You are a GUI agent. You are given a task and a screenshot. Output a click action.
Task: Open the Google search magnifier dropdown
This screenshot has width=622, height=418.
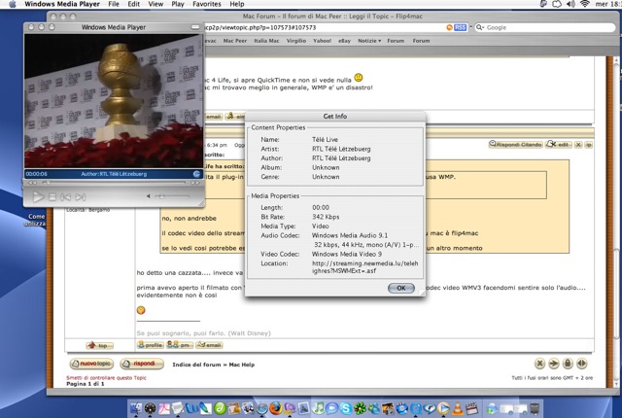[x=480, y=27]
